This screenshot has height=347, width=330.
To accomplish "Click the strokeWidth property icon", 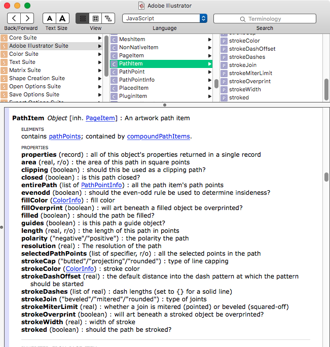I will [224, 90].
